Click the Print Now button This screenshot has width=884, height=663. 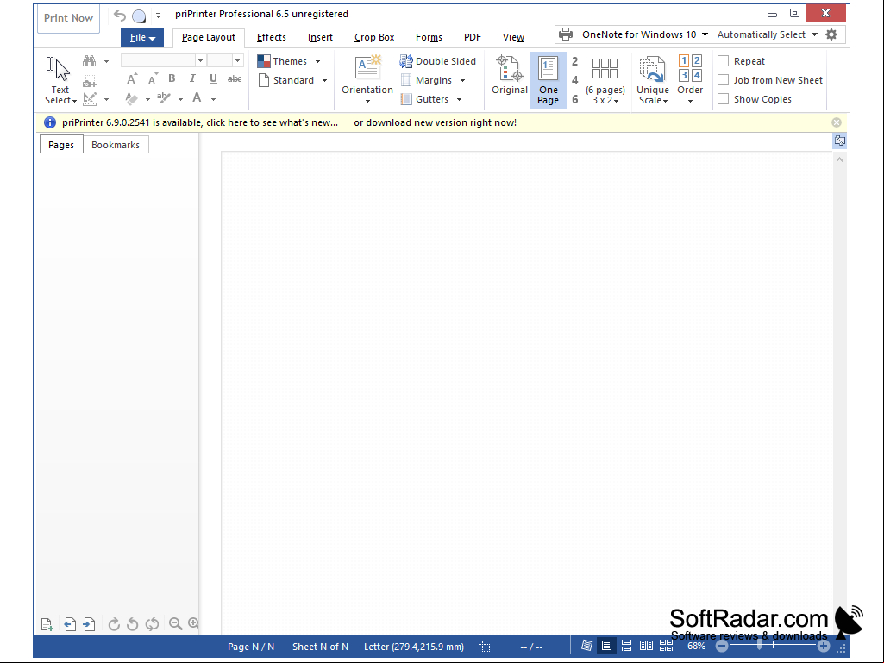point(69,18)
